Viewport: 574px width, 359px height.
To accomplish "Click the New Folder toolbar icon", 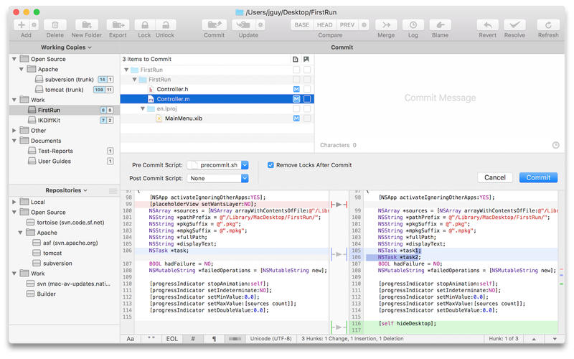I will click(87, 25).
